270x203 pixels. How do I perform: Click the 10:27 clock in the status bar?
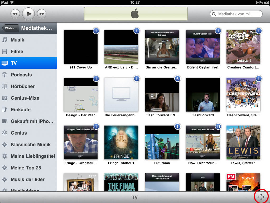pos(135,2)
